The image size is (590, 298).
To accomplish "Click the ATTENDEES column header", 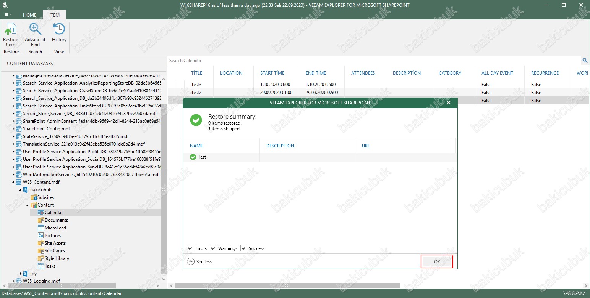I will (363, 73).
